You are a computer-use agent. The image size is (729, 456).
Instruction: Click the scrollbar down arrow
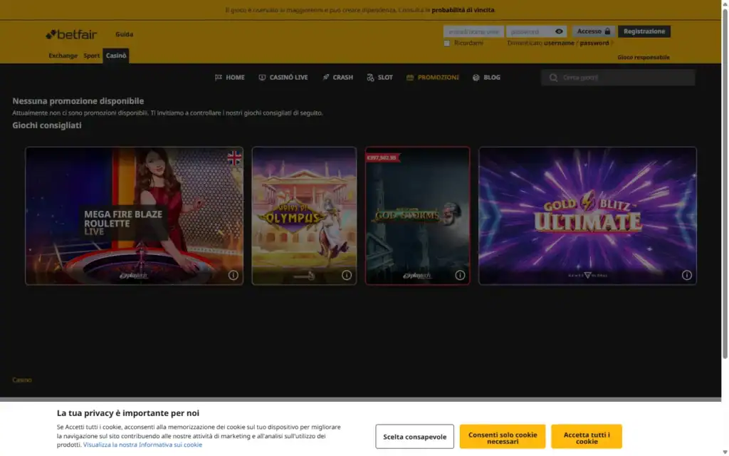(725, 452)
